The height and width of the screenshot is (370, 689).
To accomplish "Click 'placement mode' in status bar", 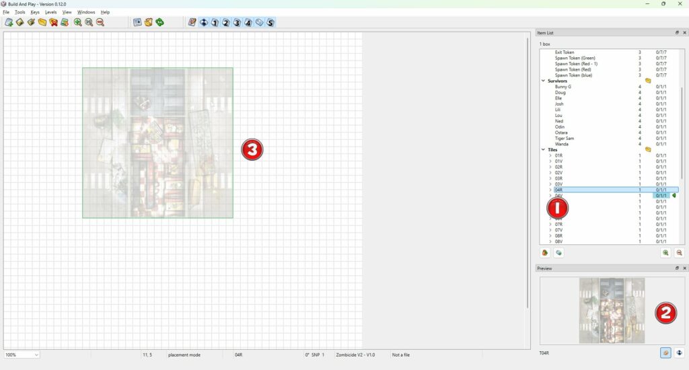I will (x=184, y=355).
